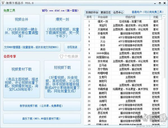
Task: Open the 视频合并 tool
Action: [22, 28]
